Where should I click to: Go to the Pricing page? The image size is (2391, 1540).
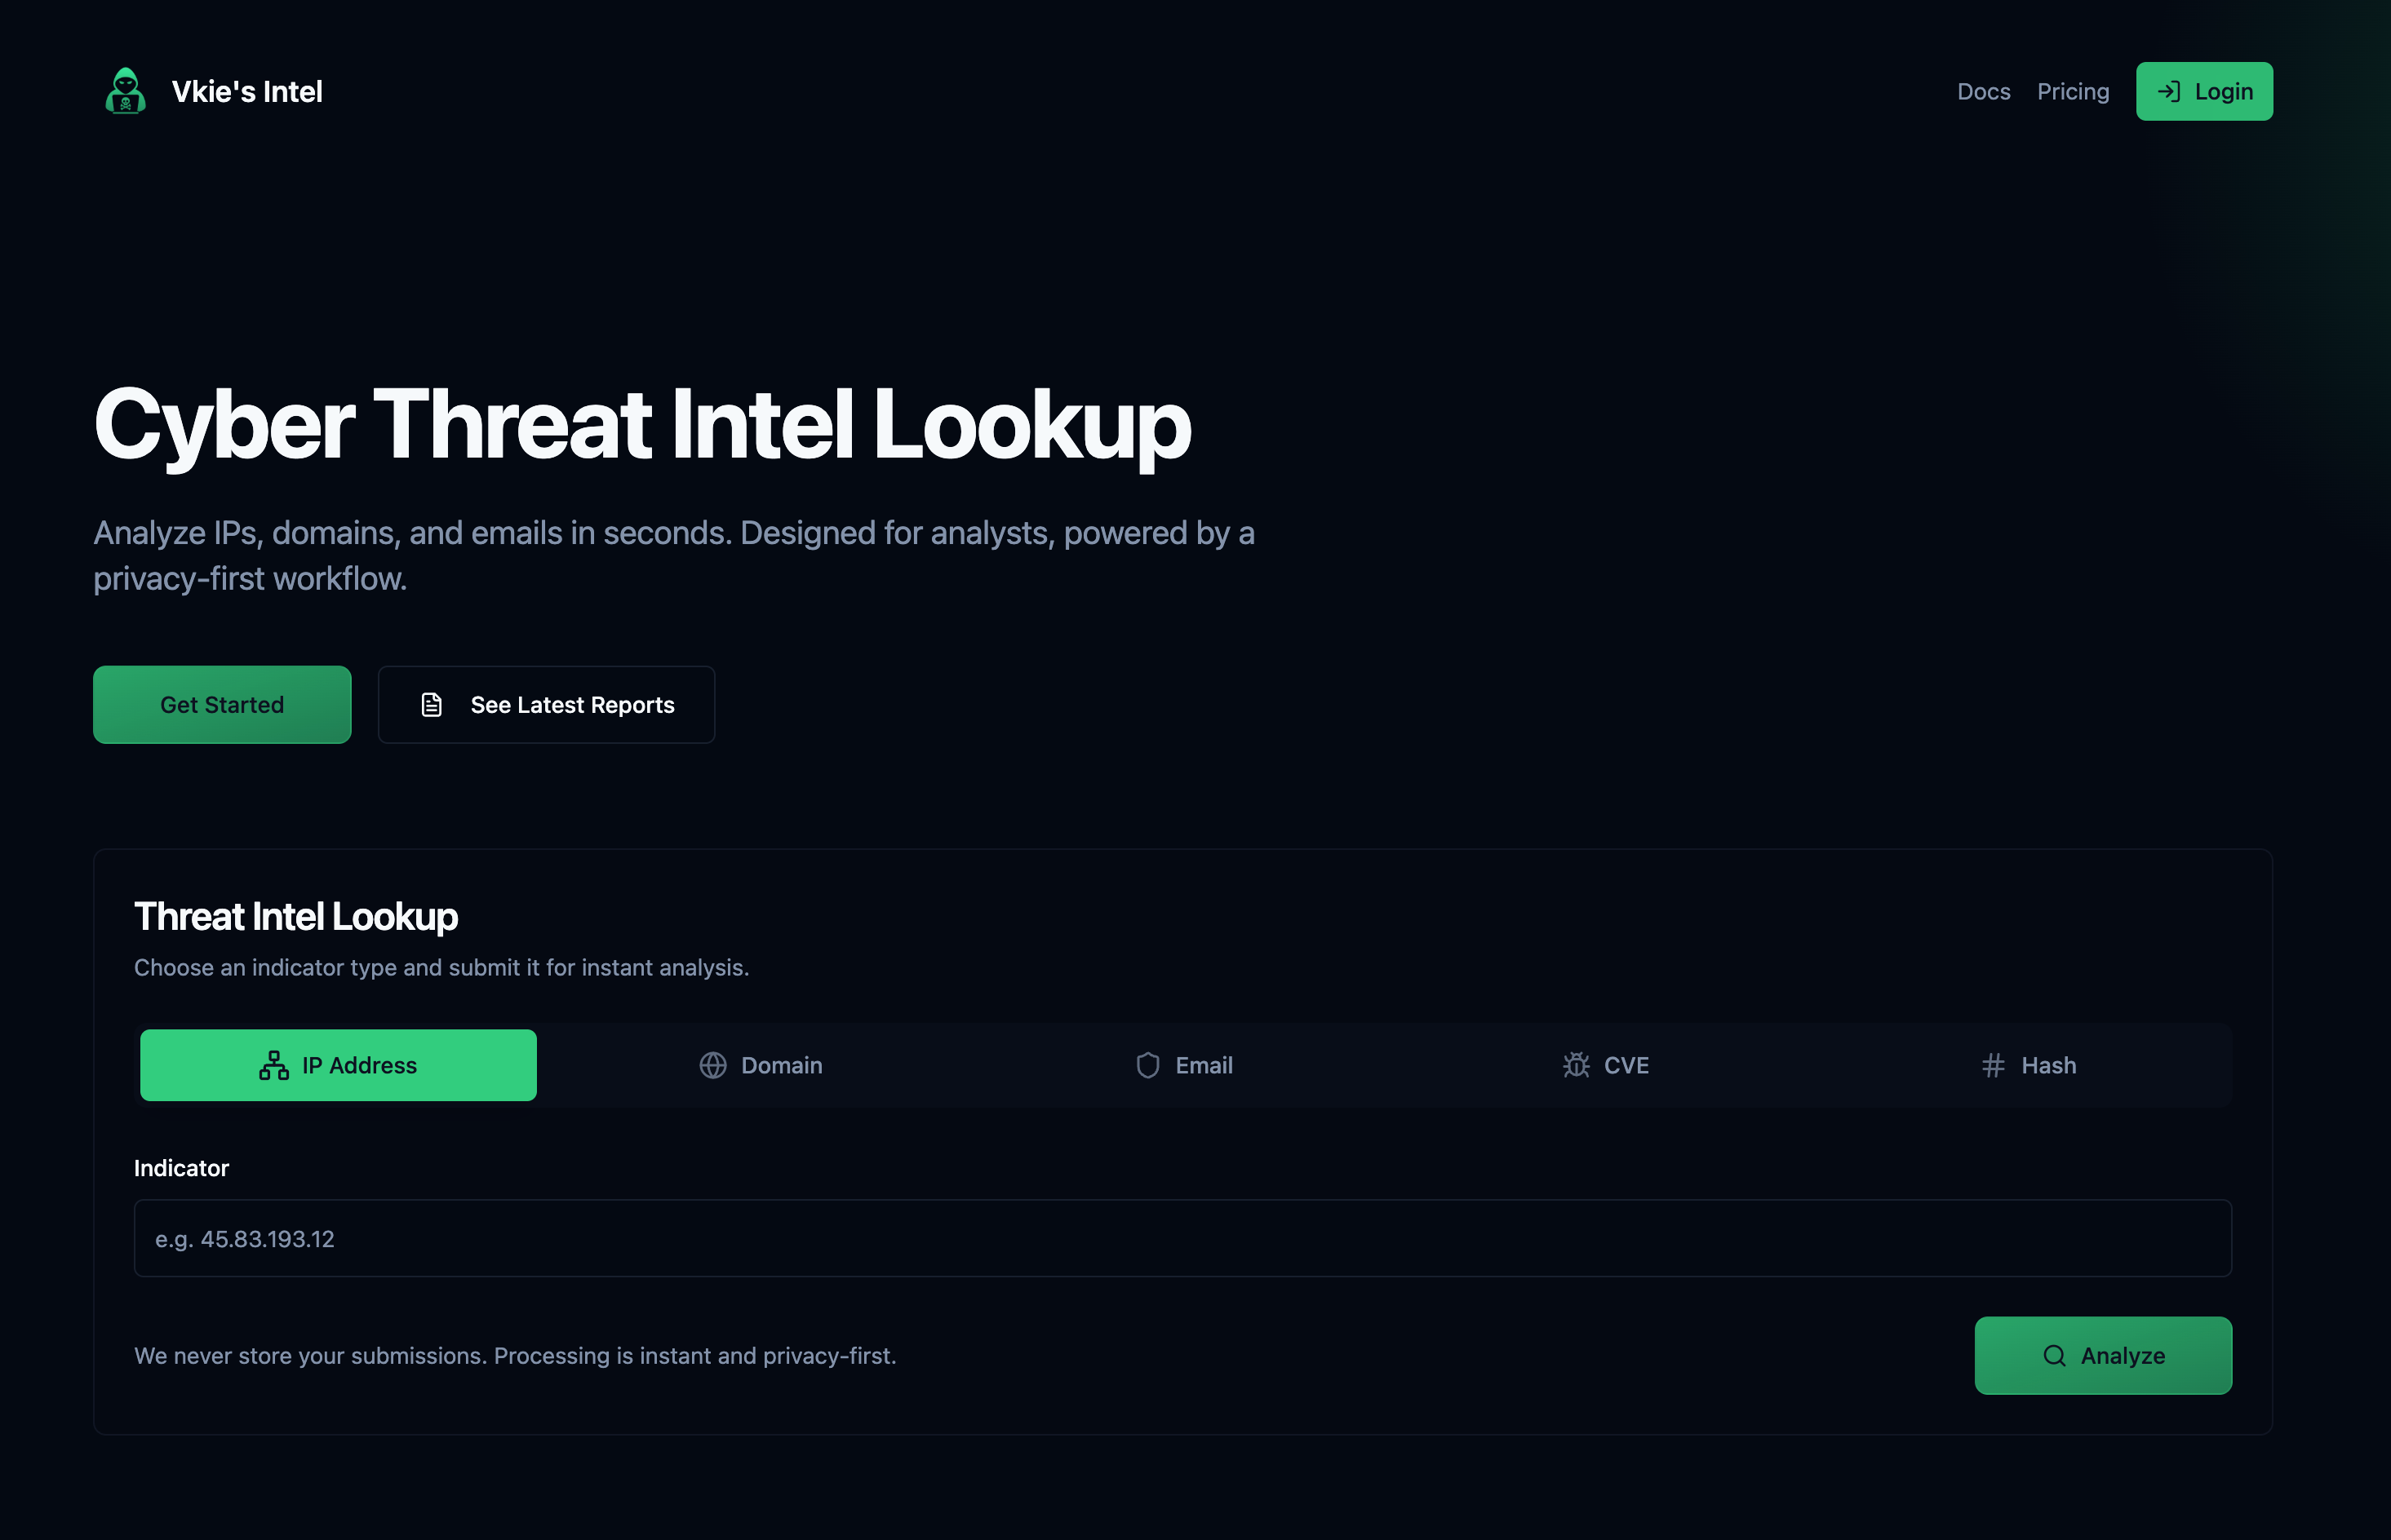coord(2072,92)
